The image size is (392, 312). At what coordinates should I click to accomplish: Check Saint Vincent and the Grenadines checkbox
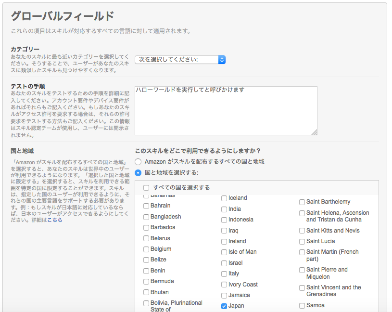coord(302,288)
